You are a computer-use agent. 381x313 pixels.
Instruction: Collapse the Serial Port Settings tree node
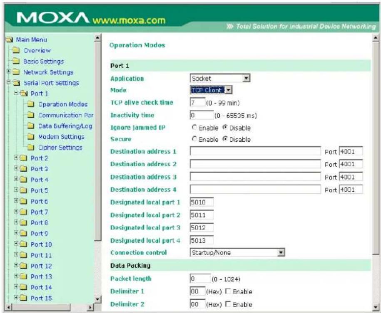point(8,82)
